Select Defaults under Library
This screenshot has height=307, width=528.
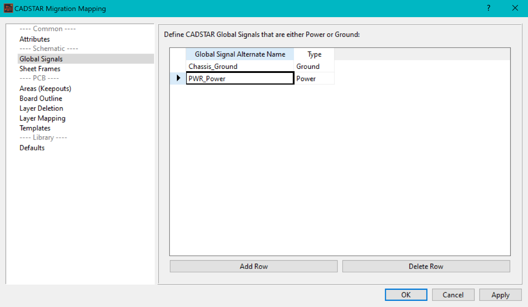pos(32,148)
